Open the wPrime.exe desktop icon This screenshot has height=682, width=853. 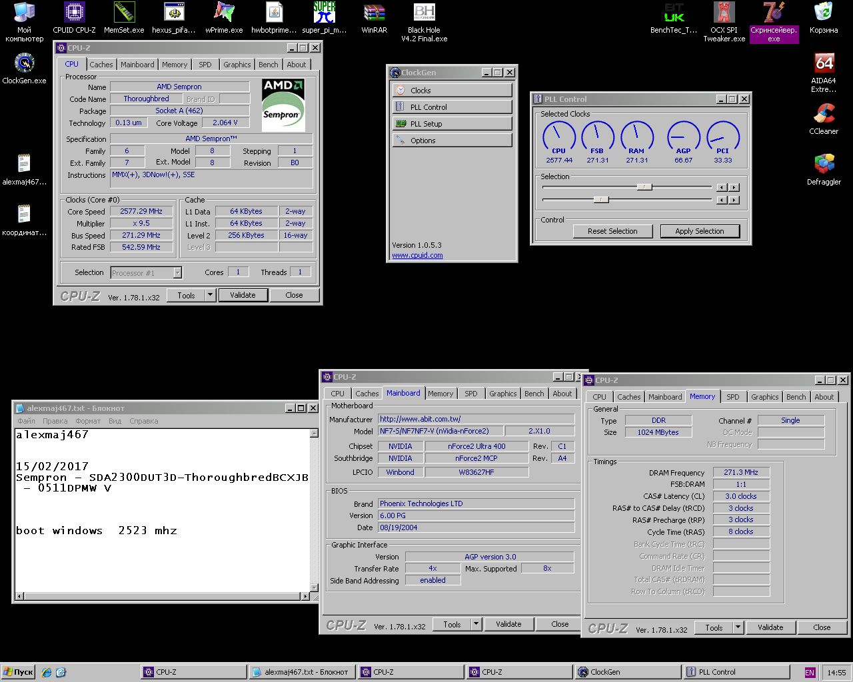tap(224, 18)
